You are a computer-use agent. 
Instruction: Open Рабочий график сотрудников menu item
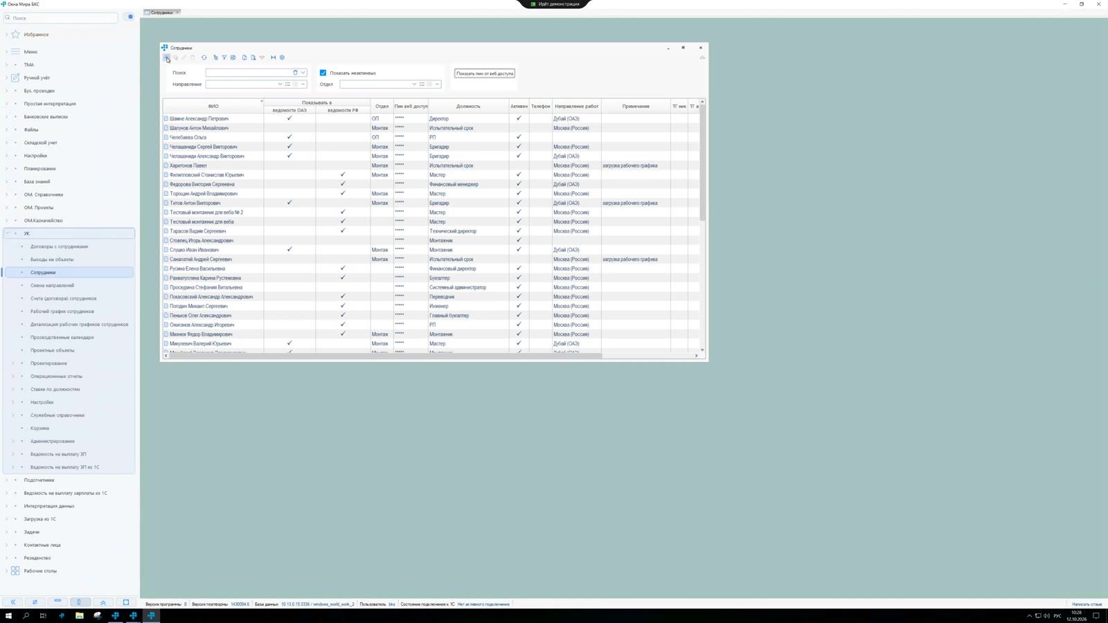[62, 311]
